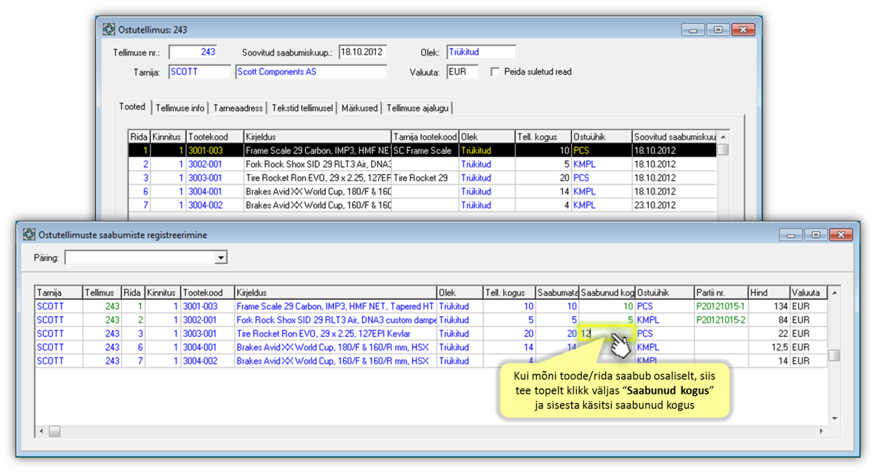Click the Partii nr. column header
The image size is (876, 473).
pos(721,292)
